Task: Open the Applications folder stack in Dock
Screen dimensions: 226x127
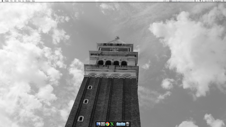Action: tap(118, 124)
